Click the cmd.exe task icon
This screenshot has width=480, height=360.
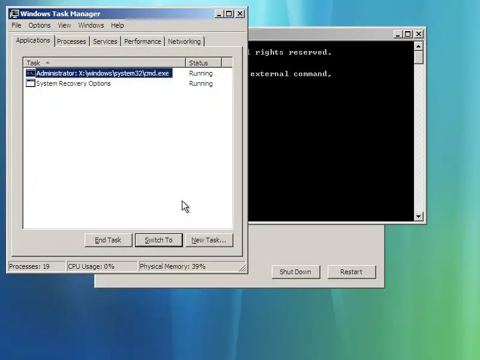point(31,73)
